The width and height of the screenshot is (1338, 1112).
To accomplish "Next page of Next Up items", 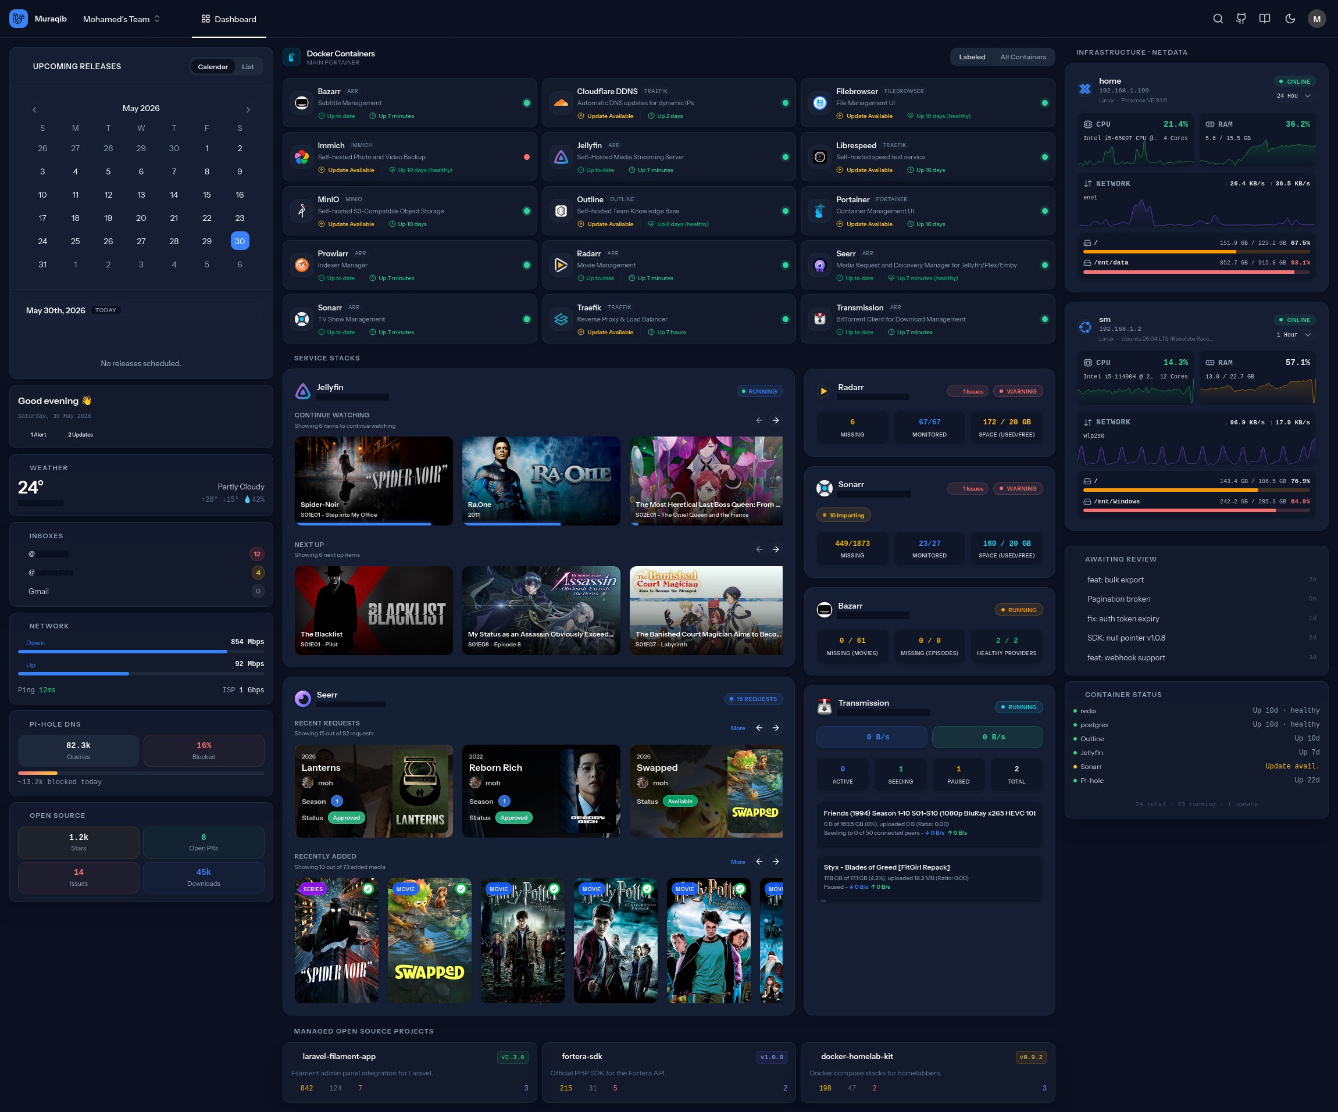I will pyautogui.click(x=775, y=549).
